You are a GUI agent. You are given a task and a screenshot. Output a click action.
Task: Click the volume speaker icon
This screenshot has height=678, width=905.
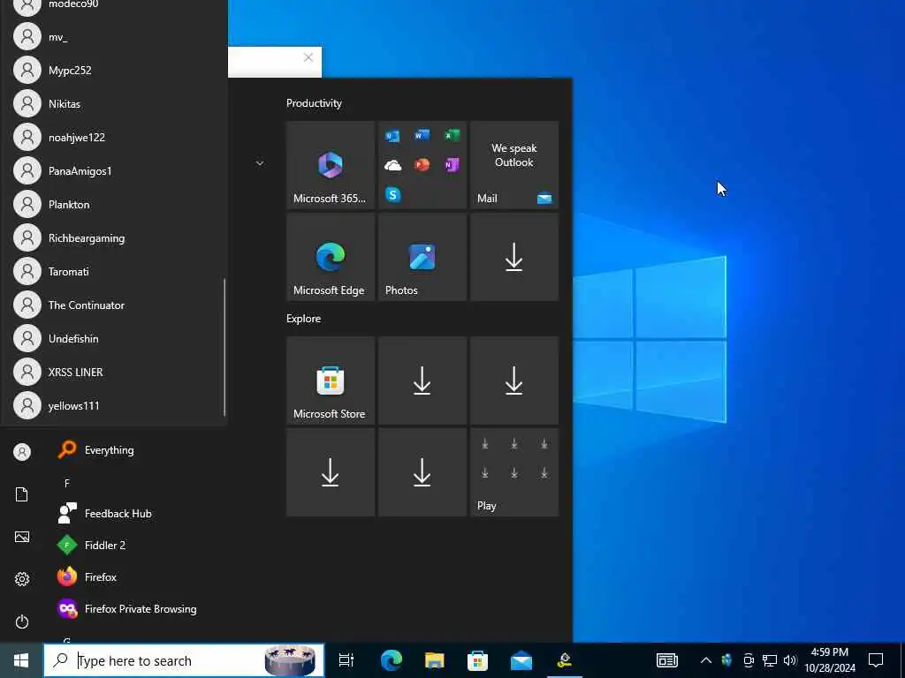click(x=790, y=660)
